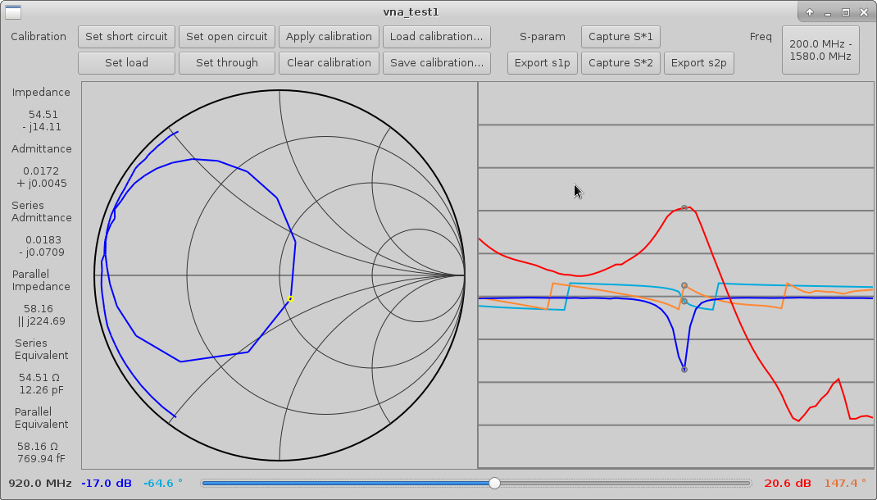Click the yellow marker on the Smith chart

click(290, 299)
